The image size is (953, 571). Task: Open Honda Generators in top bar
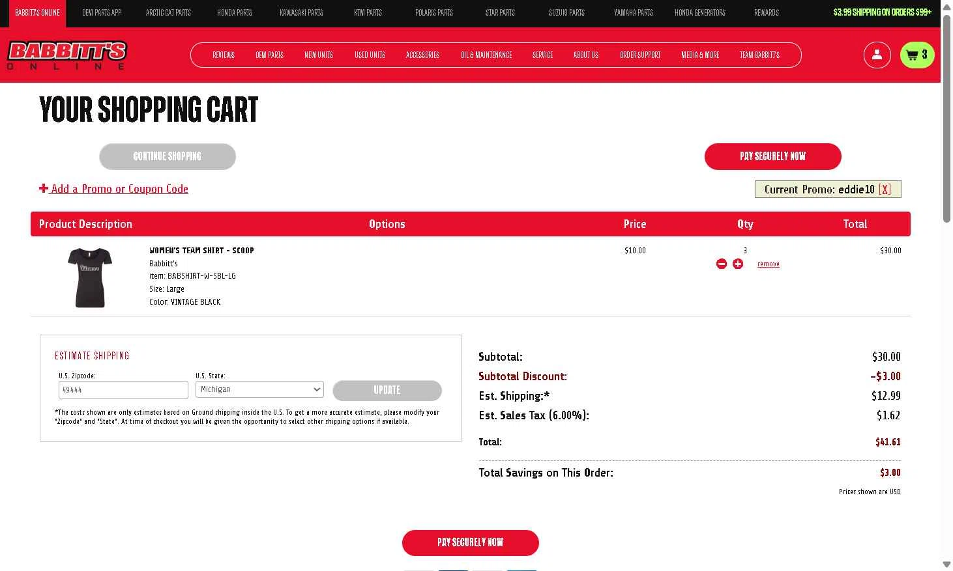pos(699,12)
